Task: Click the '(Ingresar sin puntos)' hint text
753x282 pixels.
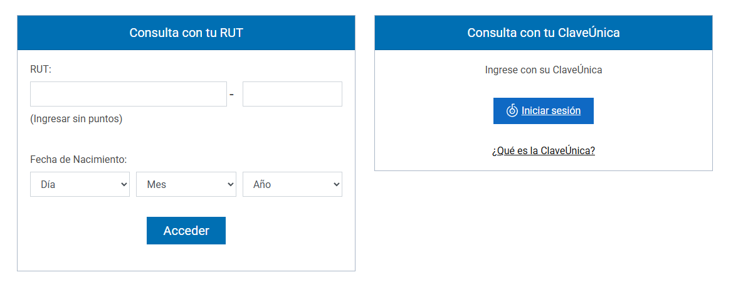Action: click(x=76, y=119)
